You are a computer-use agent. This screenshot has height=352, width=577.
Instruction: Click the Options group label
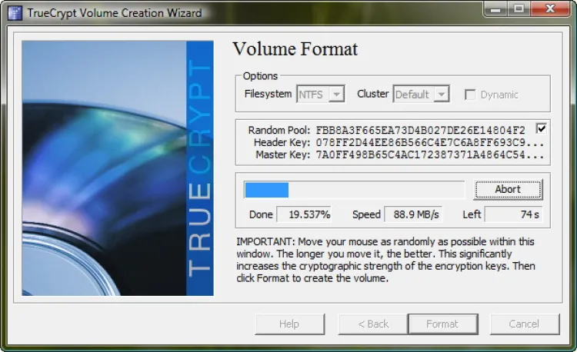260,76
